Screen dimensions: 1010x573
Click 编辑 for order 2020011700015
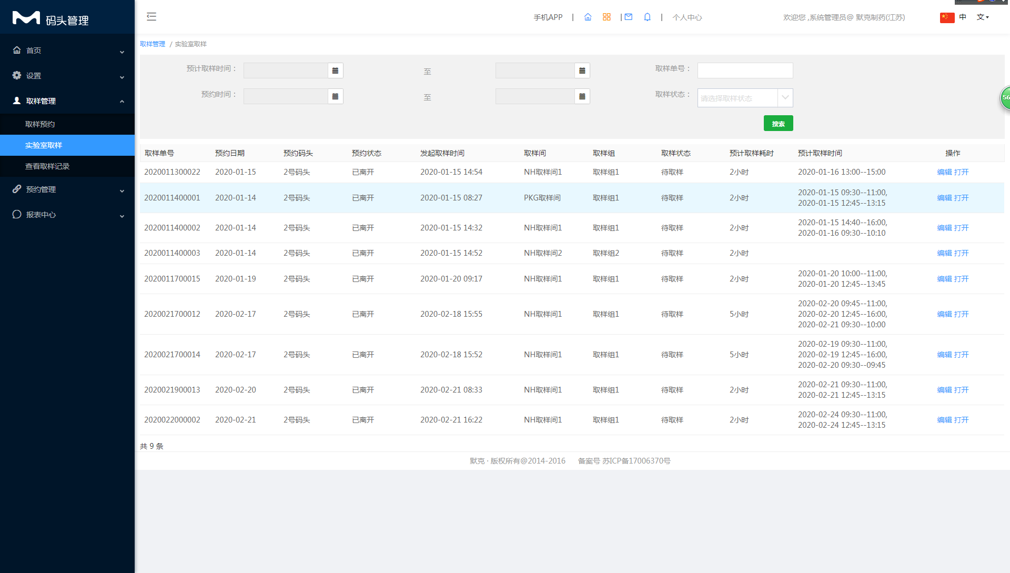(944, 279)
